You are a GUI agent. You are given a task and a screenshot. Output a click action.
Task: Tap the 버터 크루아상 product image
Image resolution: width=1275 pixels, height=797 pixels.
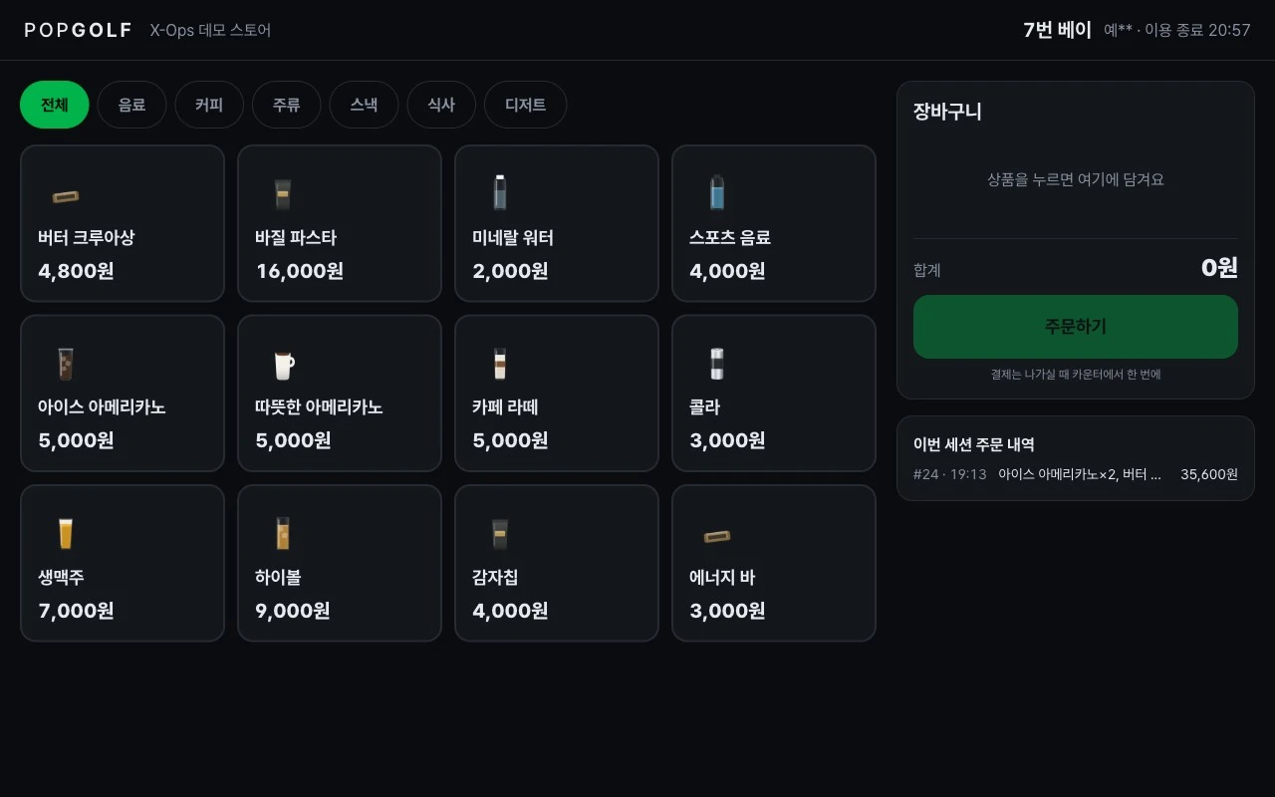[x=66, y=196]
